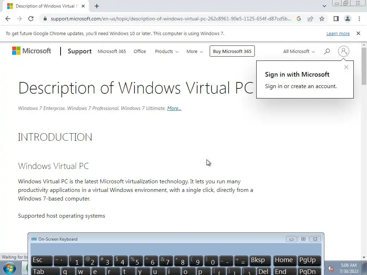Click the forward navigation arrow
The height and width of the screenshot is (275, 367).
(x=19, y=19)
